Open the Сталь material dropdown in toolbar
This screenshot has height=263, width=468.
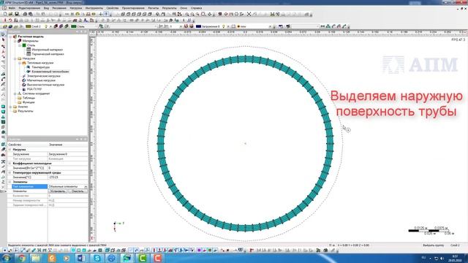[x=96, y=26]
